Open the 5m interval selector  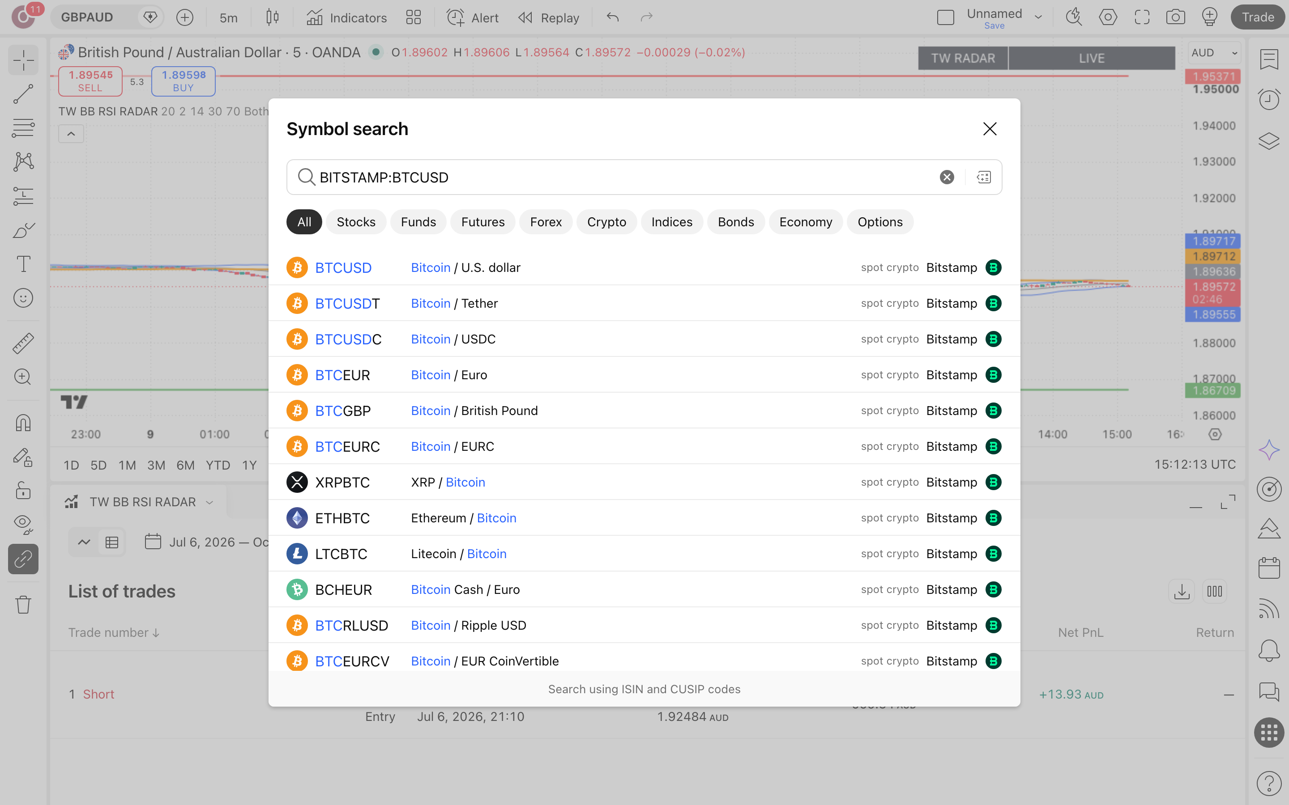point(229,17)
